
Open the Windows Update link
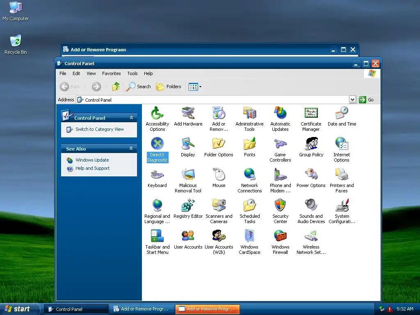coord(92,160)
